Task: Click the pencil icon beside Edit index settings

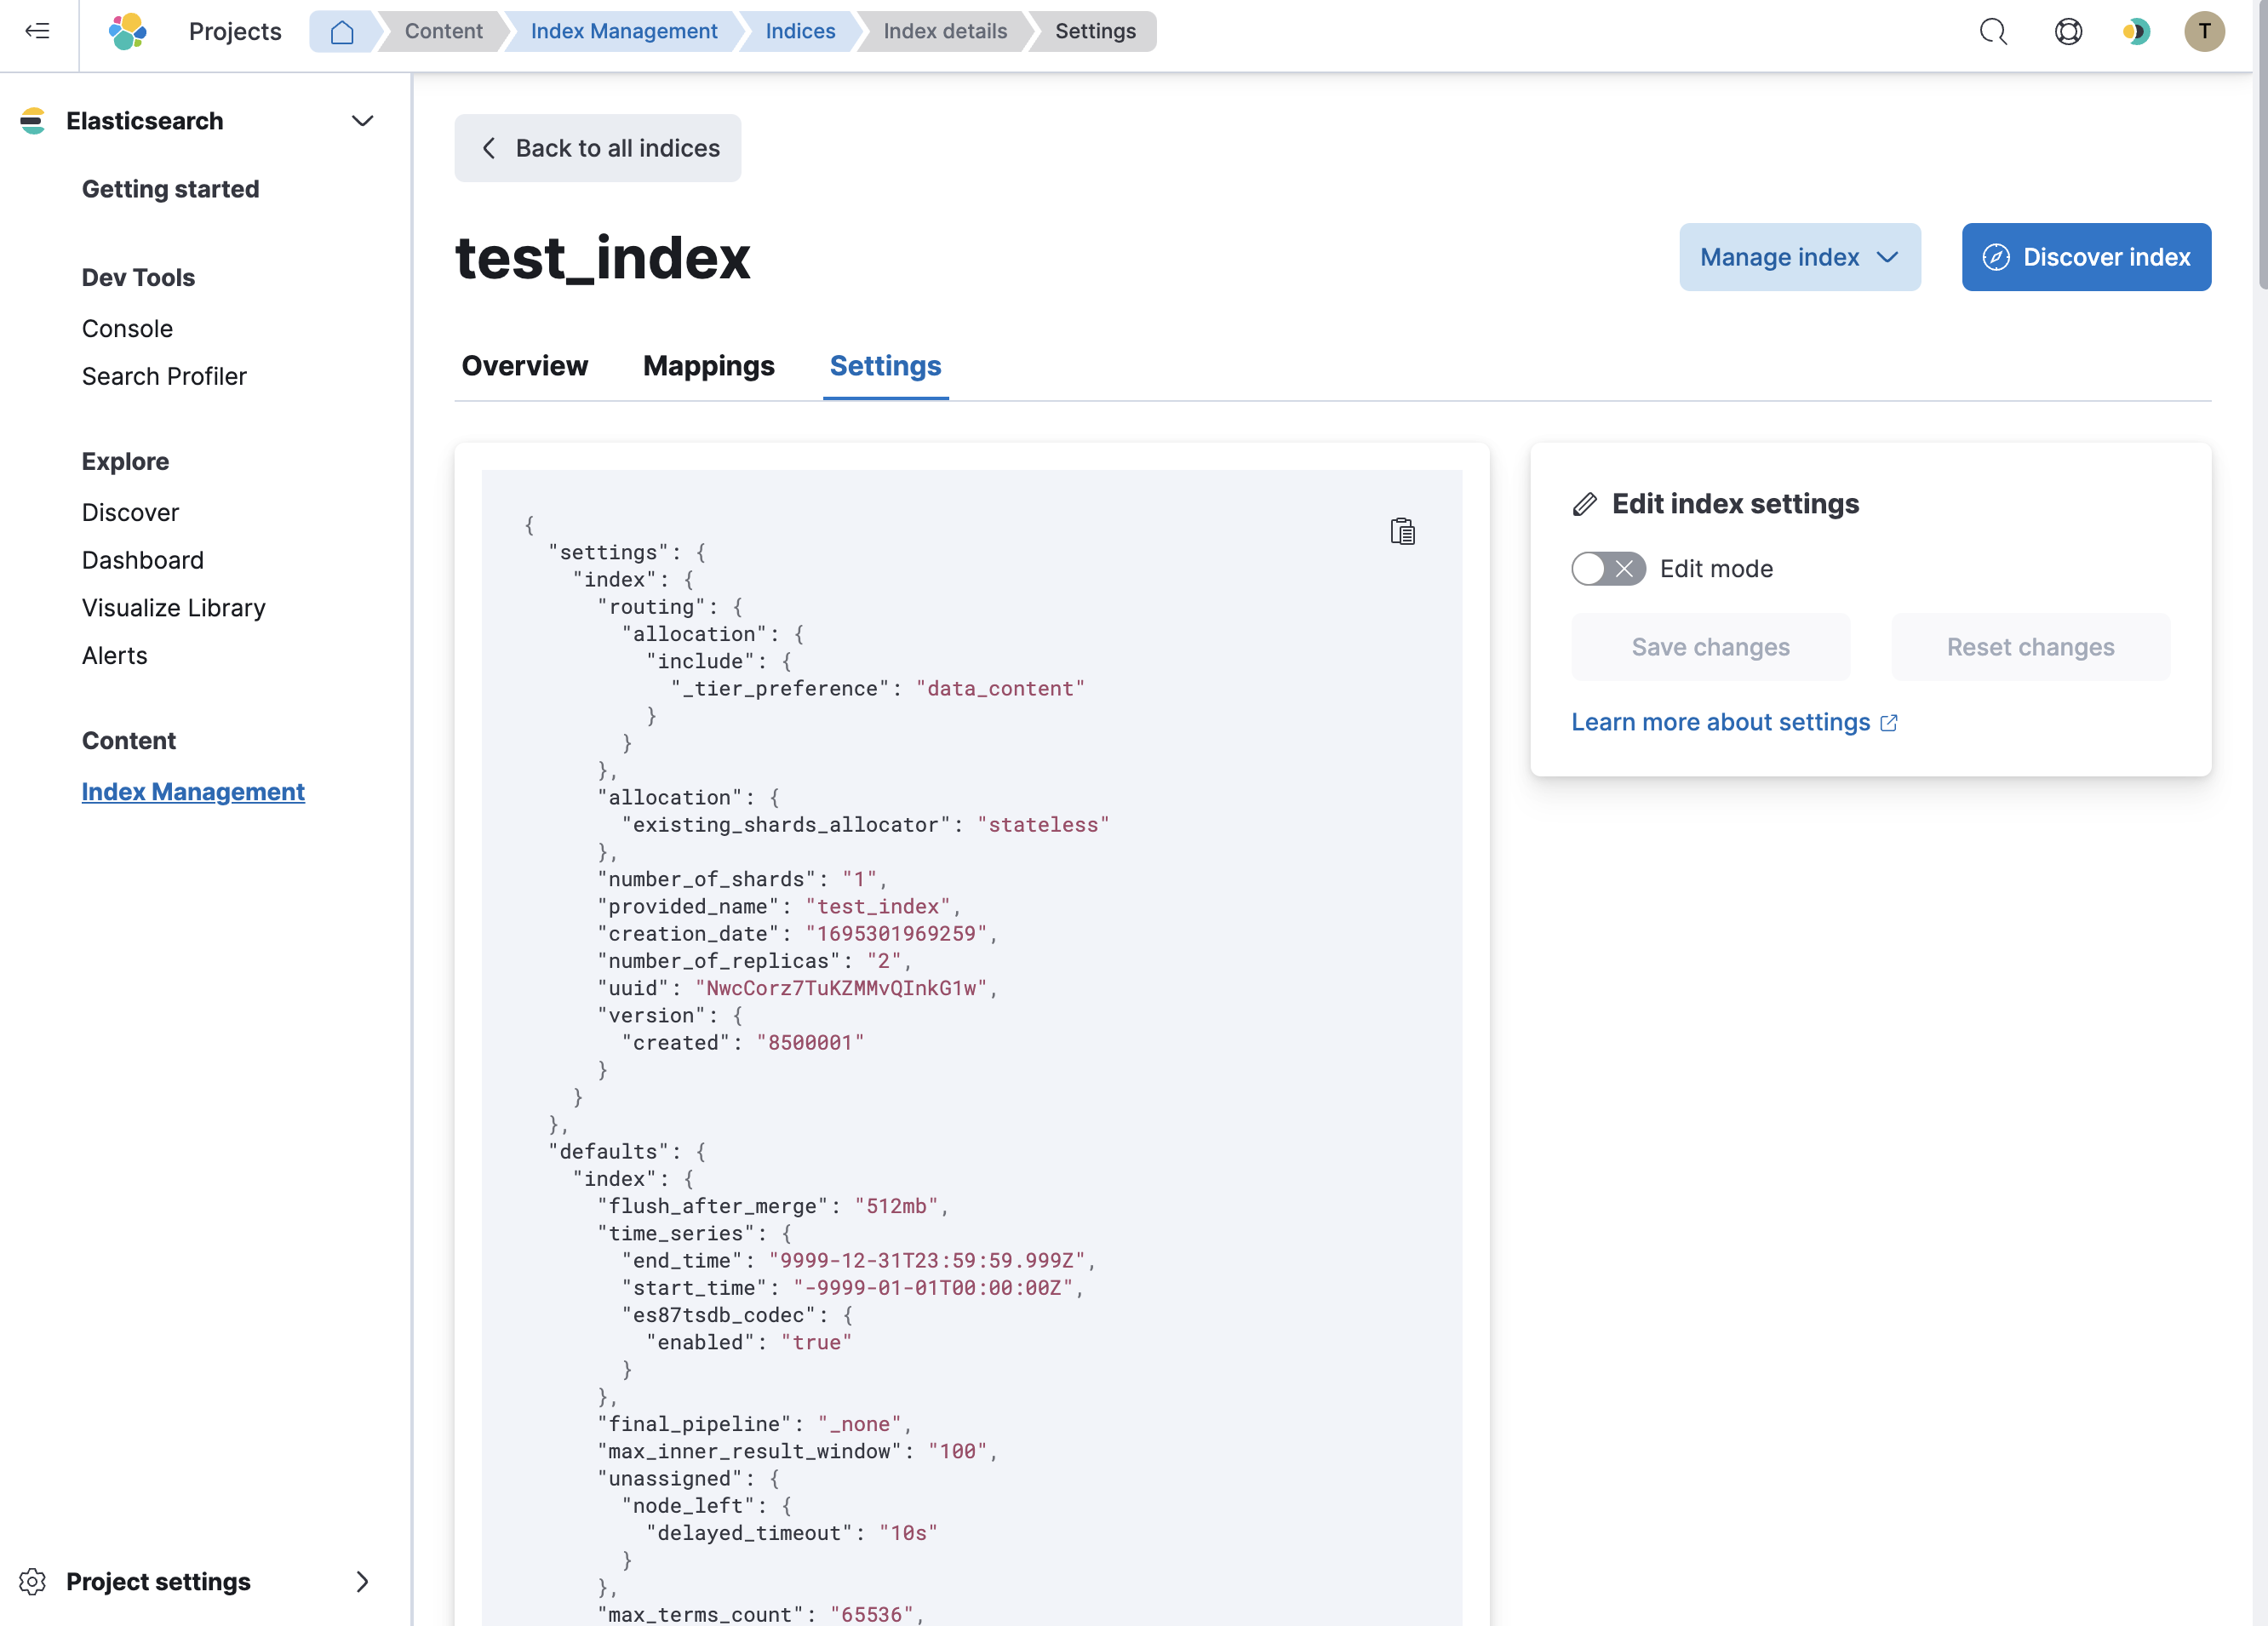Action: tap(1585, 504)
